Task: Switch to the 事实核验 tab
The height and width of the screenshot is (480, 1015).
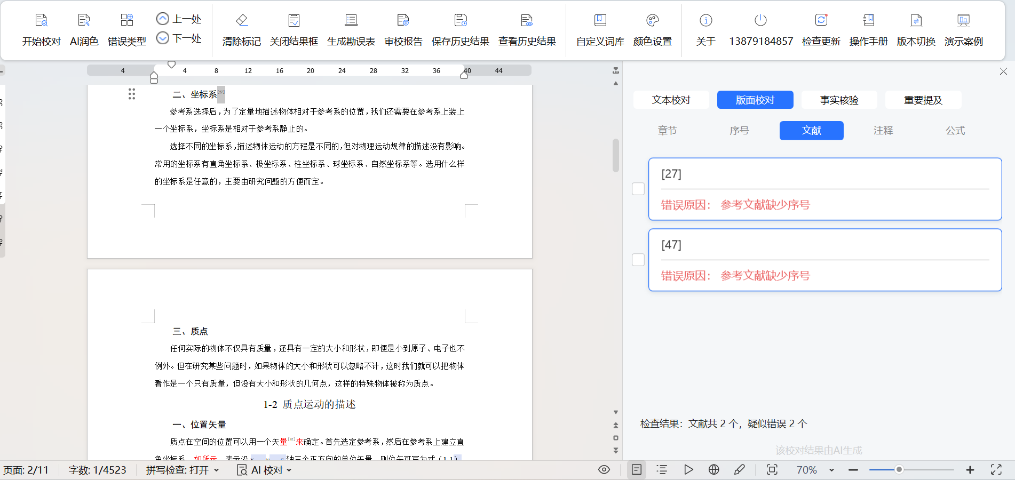Action: pyautogui.click(x=838, y=100)
